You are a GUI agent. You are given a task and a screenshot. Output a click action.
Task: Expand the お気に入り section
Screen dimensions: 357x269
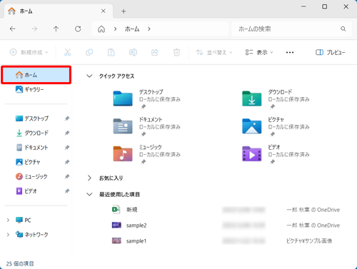(x=89, y=178)
